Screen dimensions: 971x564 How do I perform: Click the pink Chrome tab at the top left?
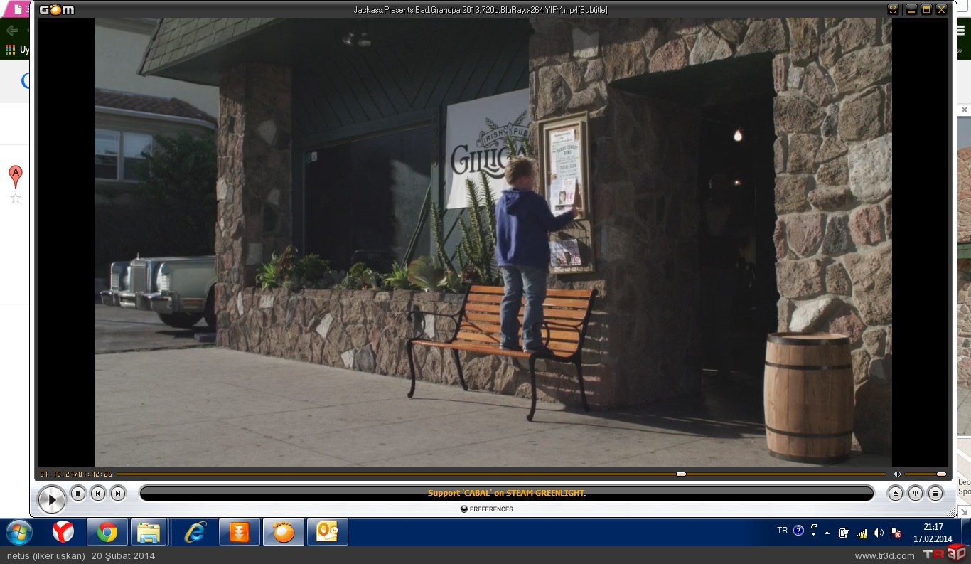17,9
